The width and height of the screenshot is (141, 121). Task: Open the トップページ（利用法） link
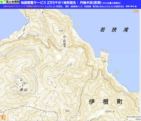pos(54,6)
